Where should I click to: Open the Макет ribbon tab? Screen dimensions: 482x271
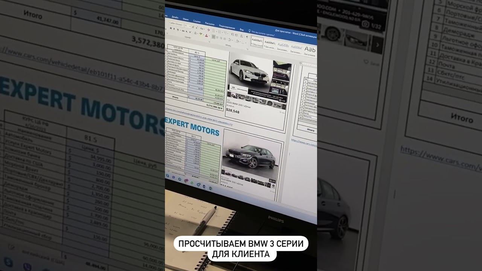[186, 19]
